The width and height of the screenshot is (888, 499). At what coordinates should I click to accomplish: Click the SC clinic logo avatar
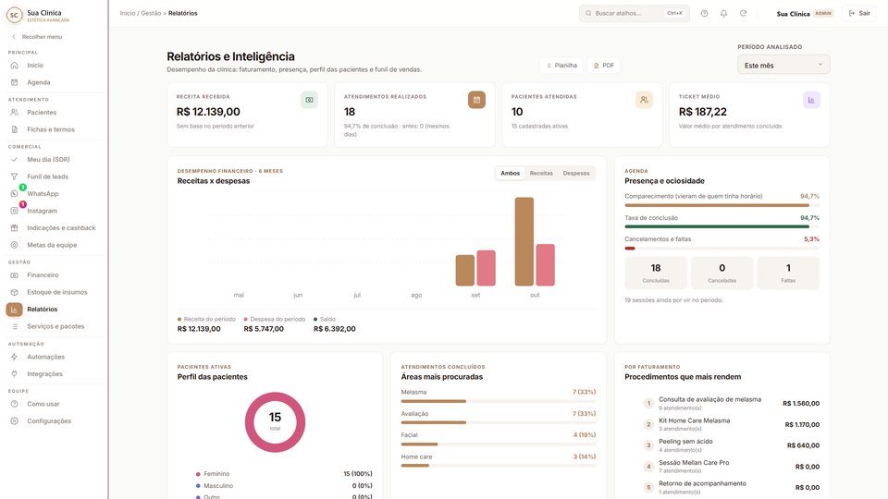(x=14, y=15)
